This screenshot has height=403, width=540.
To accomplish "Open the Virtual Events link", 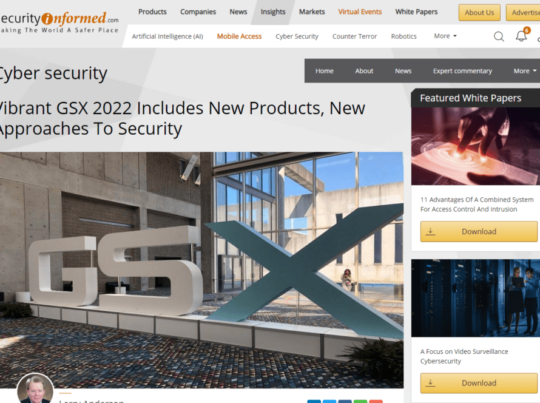I will pos(360,12).
